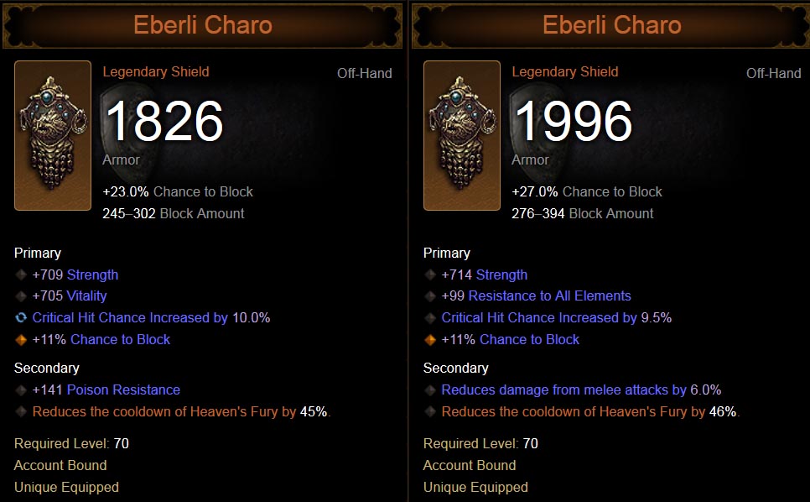The height and width of the screenshot is (502, 810).
Task: Click the Poison Resistance stat text
Action: pyautogui.click(x=123, y=390)
